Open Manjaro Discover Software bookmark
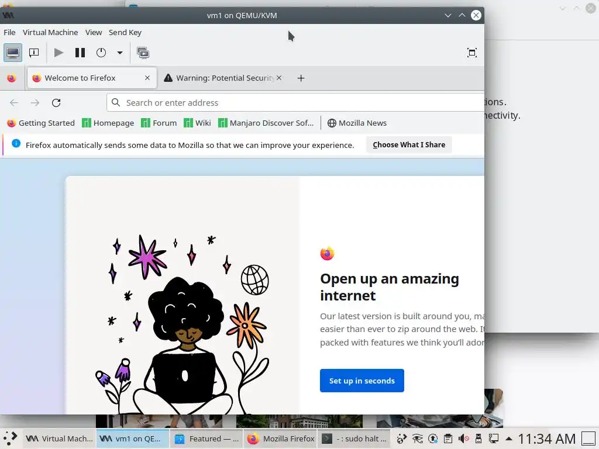 click(x=266, y=123)
